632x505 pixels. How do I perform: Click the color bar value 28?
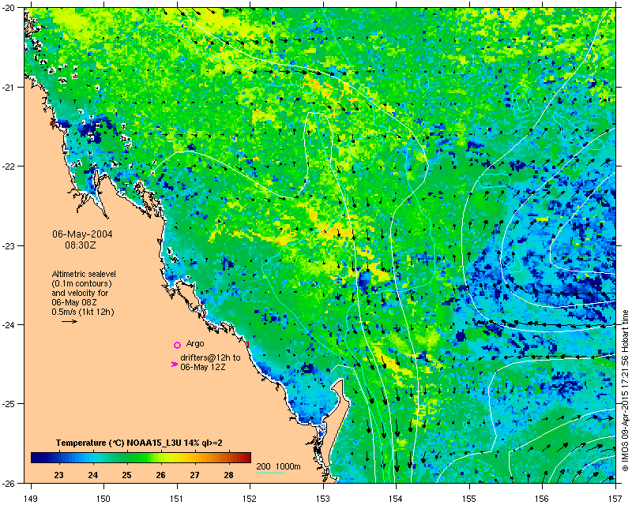pyautogui.click(x=228, y=475)
